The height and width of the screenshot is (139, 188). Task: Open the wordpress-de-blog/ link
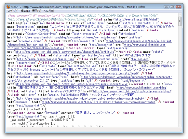132,91
